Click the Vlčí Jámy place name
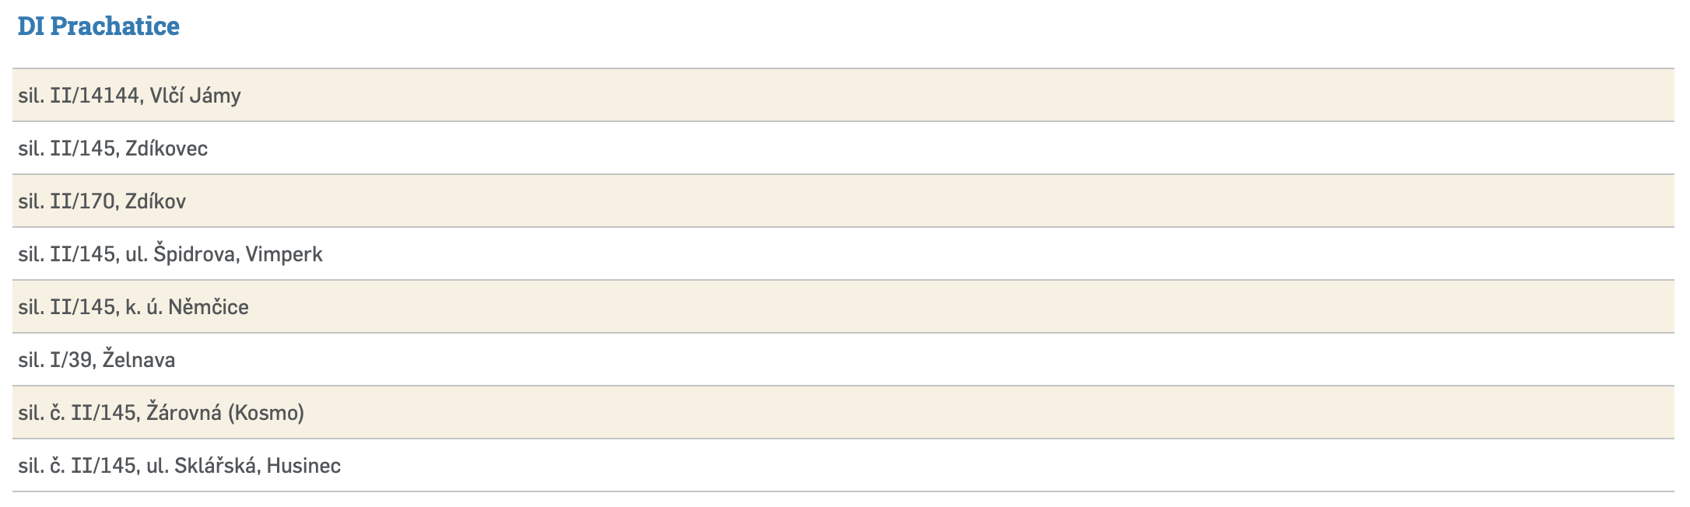 [195, 96]
